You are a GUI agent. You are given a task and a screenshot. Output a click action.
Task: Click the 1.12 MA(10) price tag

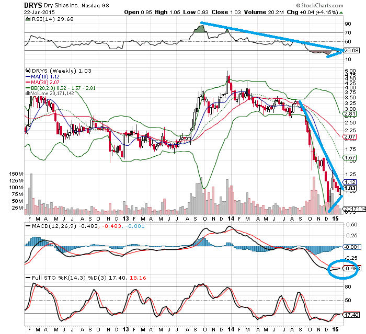pyautogui.click(x=350, y=182)
